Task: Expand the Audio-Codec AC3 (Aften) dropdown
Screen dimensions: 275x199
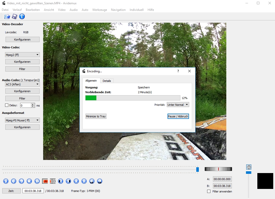Action: 22,84
